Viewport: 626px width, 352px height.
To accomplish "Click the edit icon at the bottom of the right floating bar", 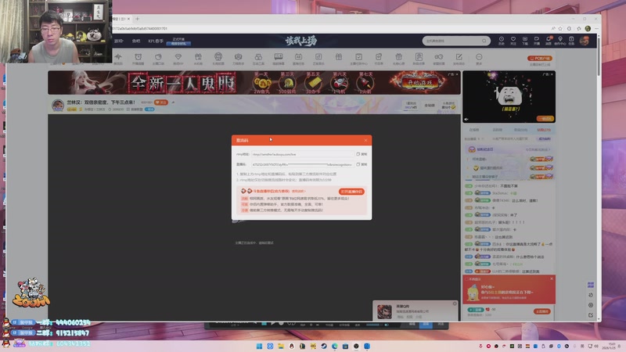I will (x=591, y=315).
